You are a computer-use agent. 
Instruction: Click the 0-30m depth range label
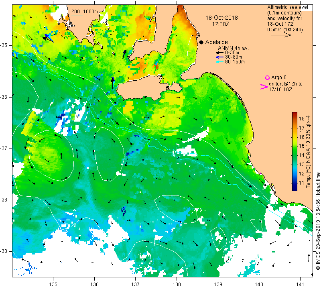(x=232, y=53)
